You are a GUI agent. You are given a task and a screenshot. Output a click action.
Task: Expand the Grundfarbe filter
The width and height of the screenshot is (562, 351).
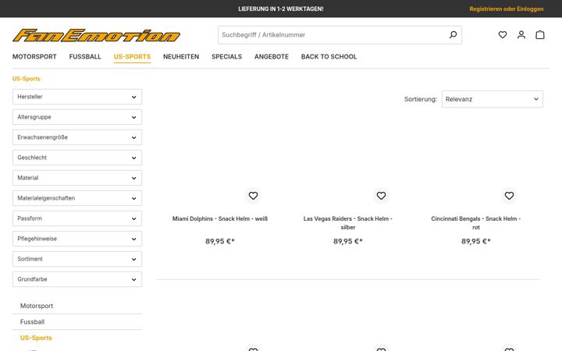coord(77,279)
